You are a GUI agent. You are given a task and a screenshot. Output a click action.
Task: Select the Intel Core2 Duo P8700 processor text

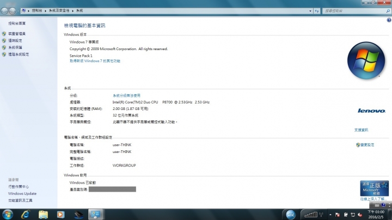(161, 102)
